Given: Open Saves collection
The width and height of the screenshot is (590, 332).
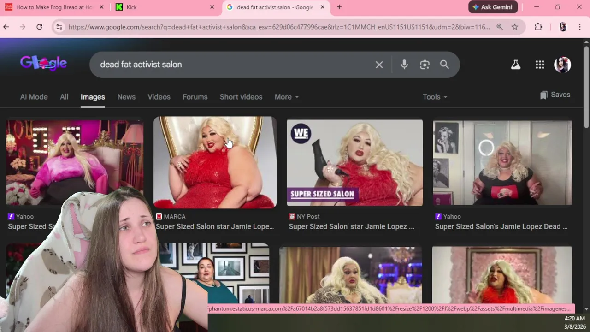Looking at the screenshot, I should pyautogui.click(x=555, y=95).
